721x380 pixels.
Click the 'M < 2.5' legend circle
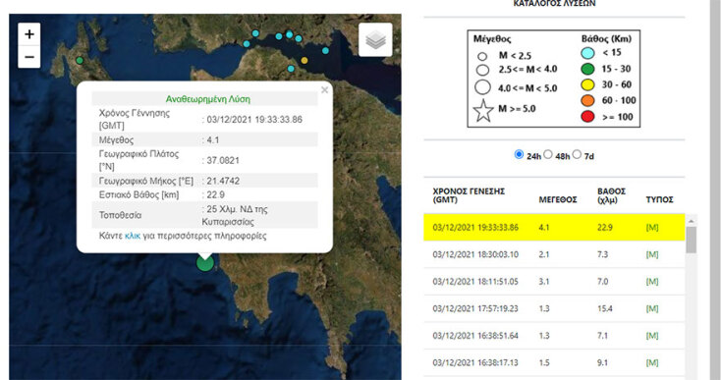(x=482, y=56)
